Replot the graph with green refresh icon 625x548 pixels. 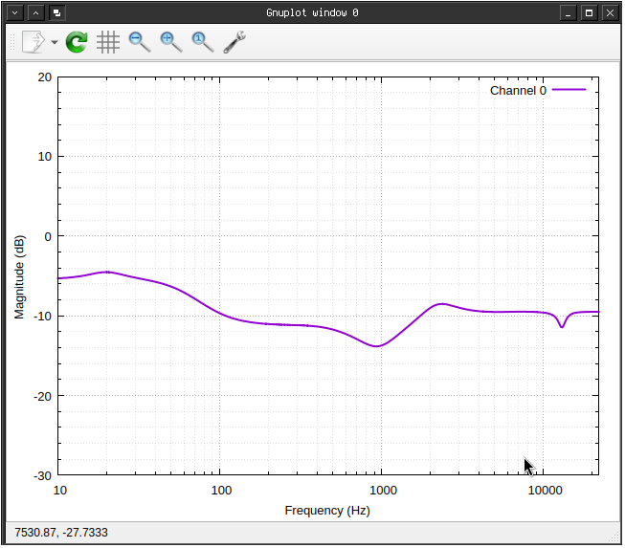[77, 42]
